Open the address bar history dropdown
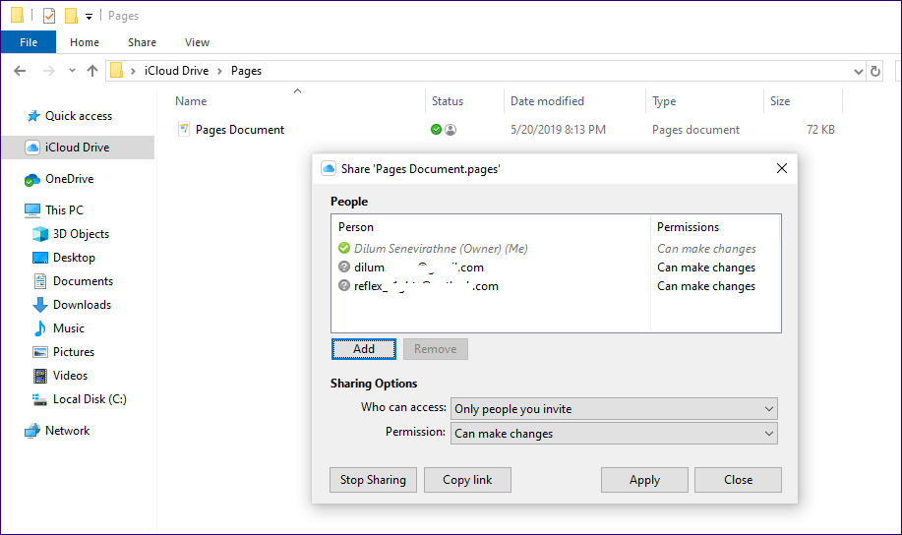902x535 pixels. tap(859, 72)
